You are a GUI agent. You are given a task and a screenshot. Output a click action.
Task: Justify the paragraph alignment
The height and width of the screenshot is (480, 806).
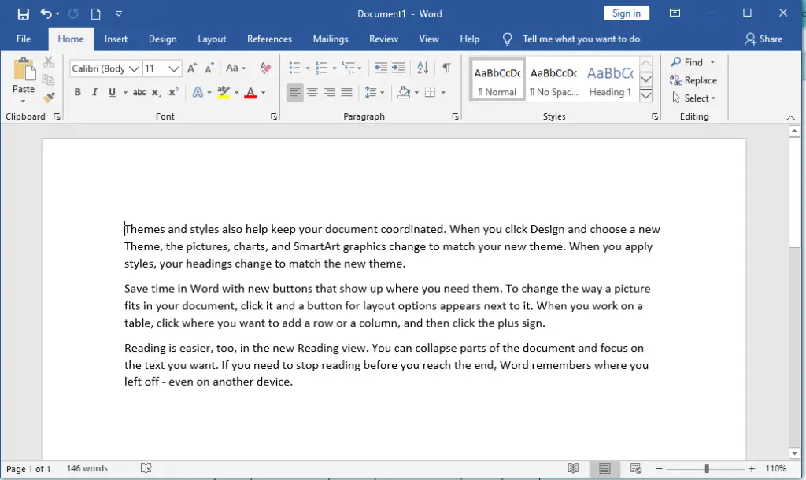(x=346, y=92)
